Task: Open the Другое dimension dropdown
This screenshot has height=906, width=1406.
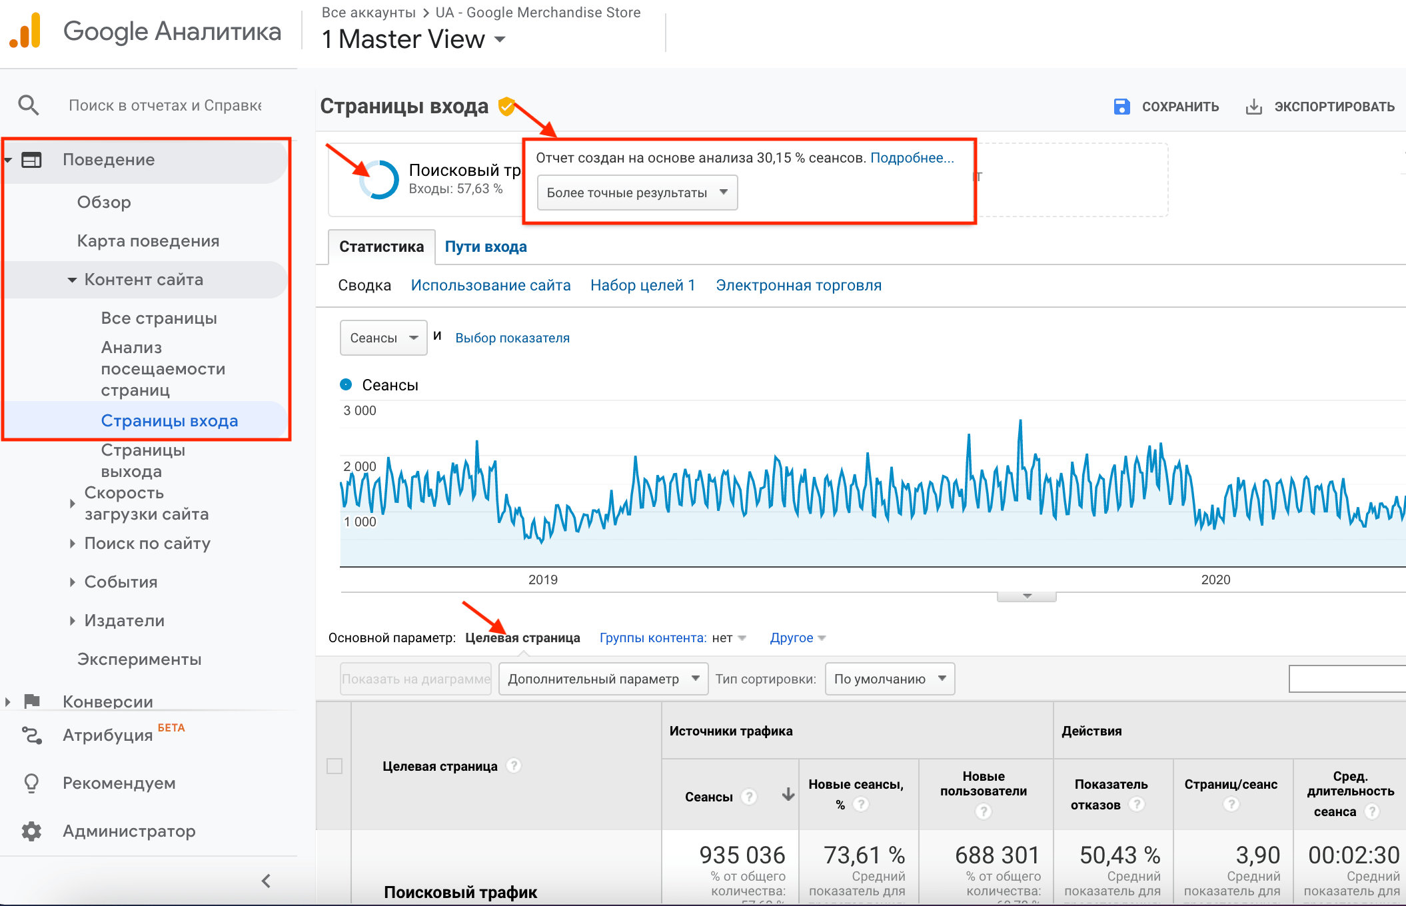Action: (x=798, y=638)
